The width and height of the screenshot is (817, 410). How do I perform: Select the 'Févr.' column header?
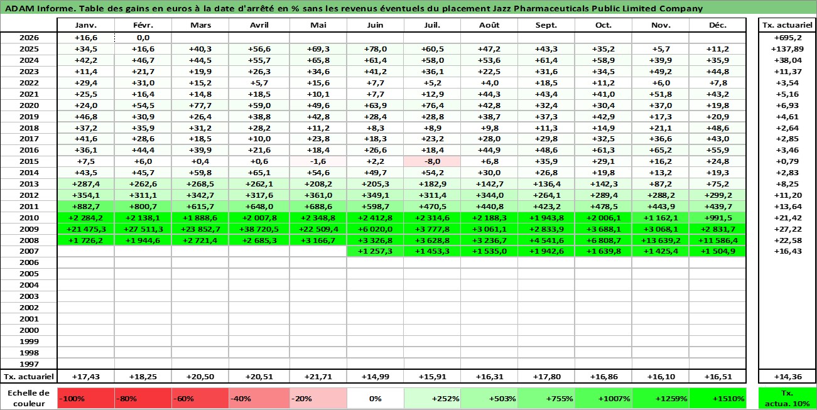tap(143, 25)
